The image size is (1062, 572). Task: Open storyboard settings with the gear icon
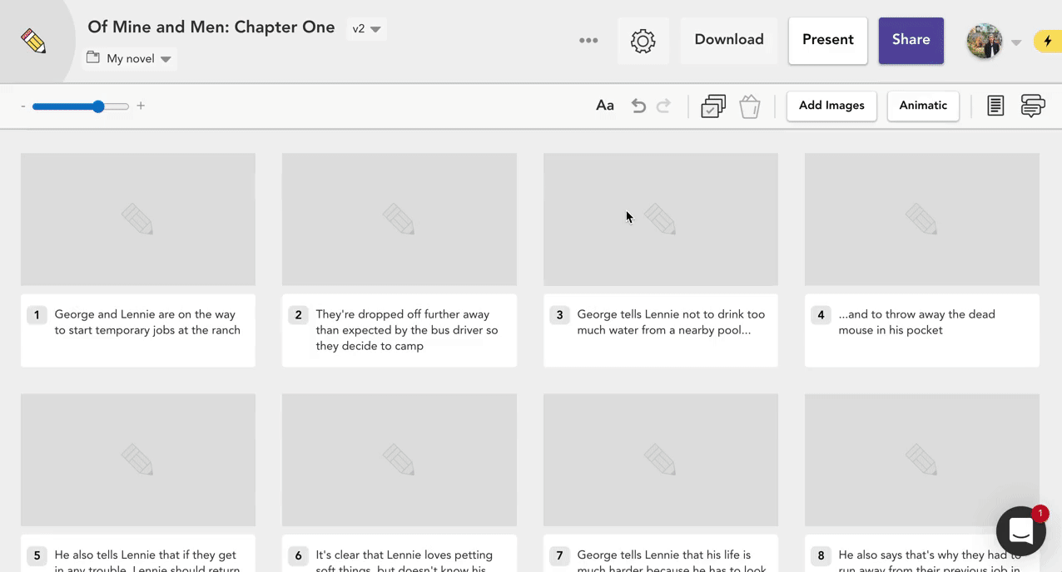pyautogui.click(x=643, y=40)
